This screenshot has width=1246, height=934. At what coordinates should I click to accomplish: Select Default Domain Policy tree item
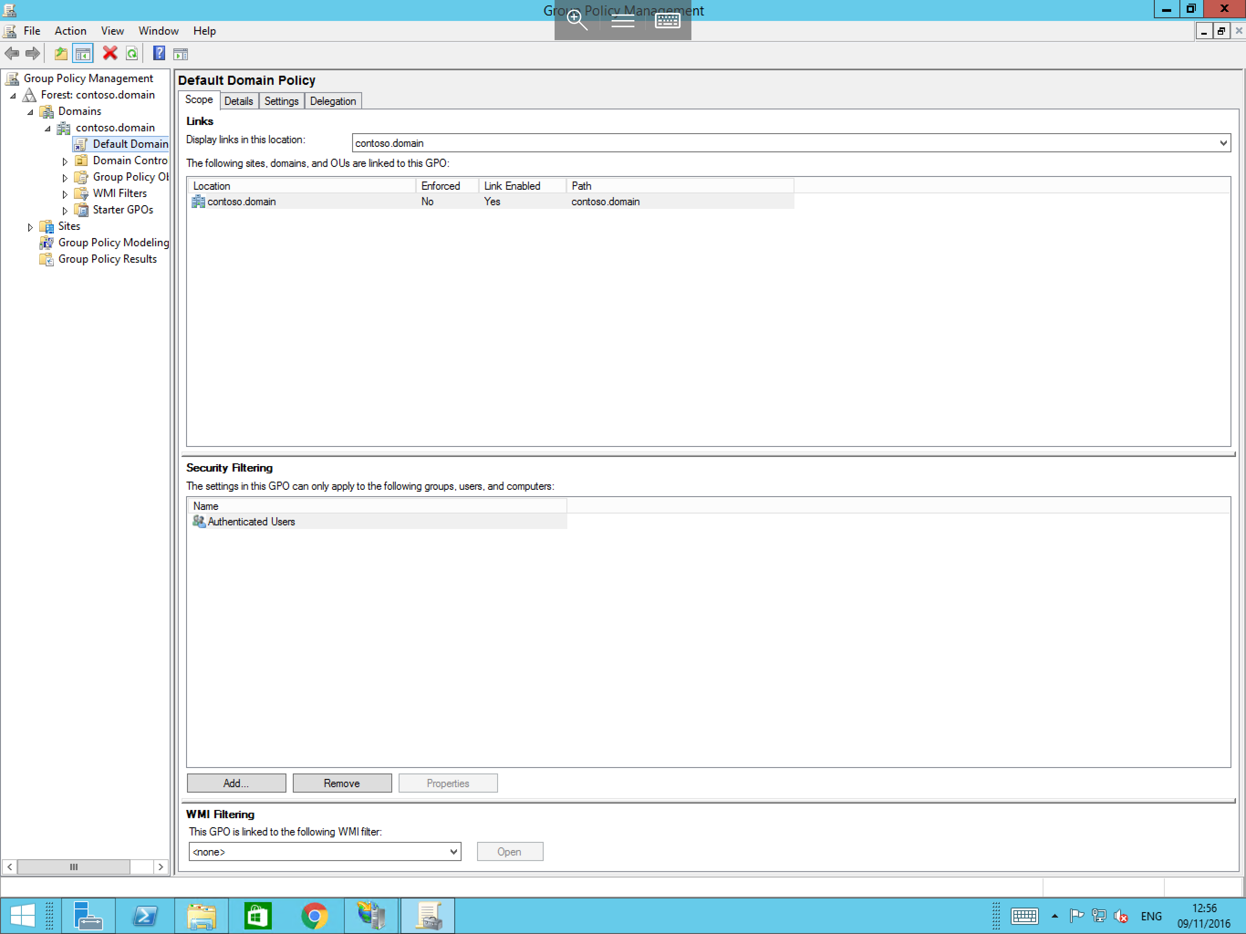(130, 144)
